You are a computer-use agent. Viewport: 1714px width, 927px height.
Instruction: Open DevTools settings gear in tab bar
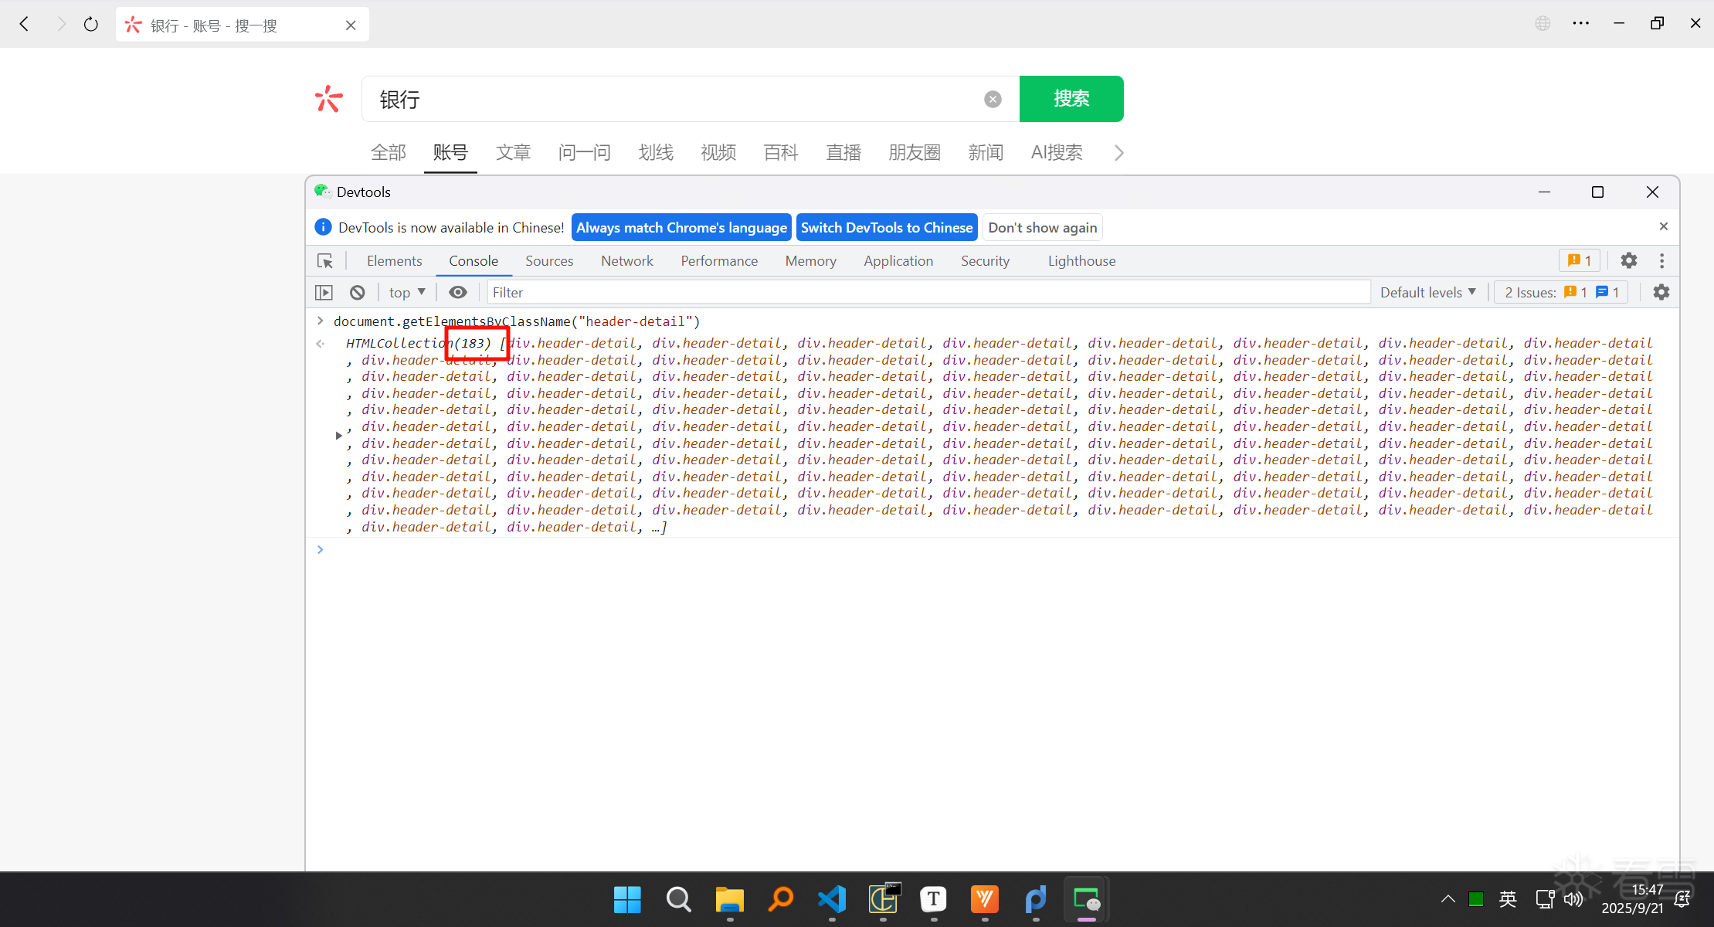point(1628,261)
